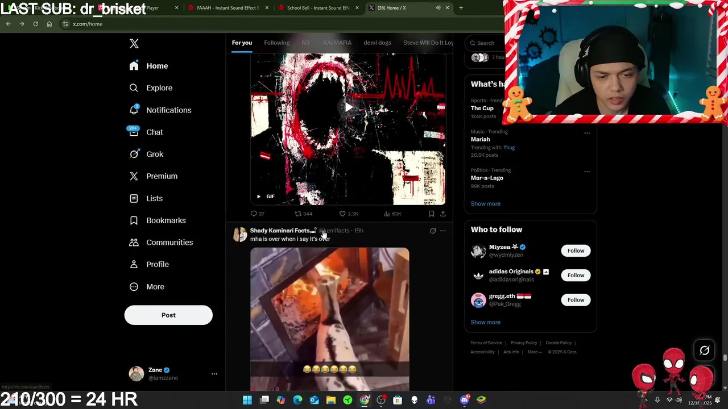Open Bookmarks in the sidebar

coord(158,220)
